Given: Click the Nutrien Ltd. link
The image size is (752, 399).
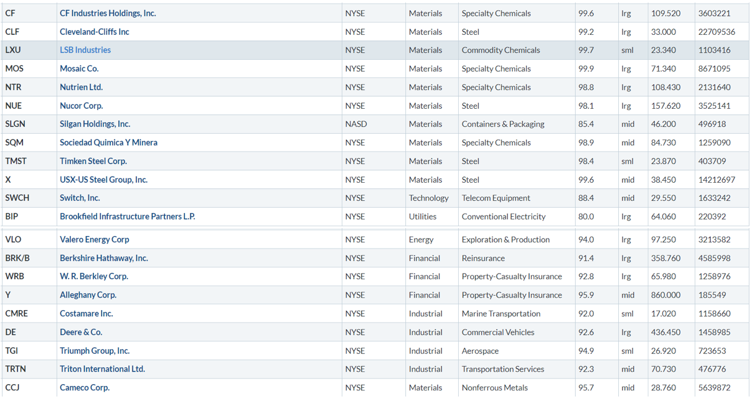Looking at the screenshot, I should pyautogui.click(x=81, y=88).
